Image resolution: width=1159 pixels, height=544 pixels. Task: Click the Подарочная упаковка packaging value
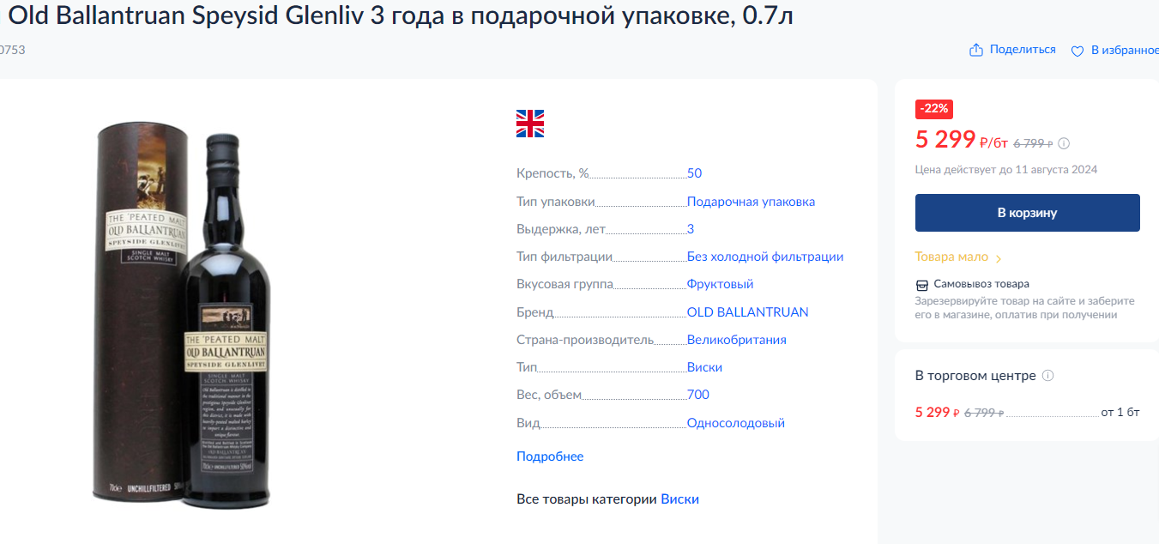[x=751, y=202]
